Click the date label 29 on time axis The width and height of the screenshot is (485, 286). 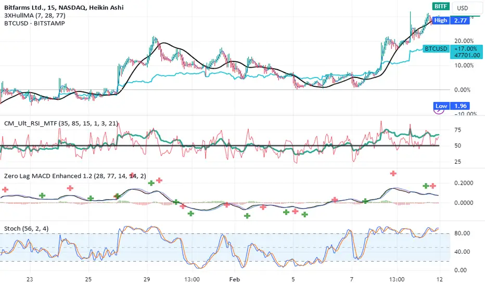click(147, 279)
